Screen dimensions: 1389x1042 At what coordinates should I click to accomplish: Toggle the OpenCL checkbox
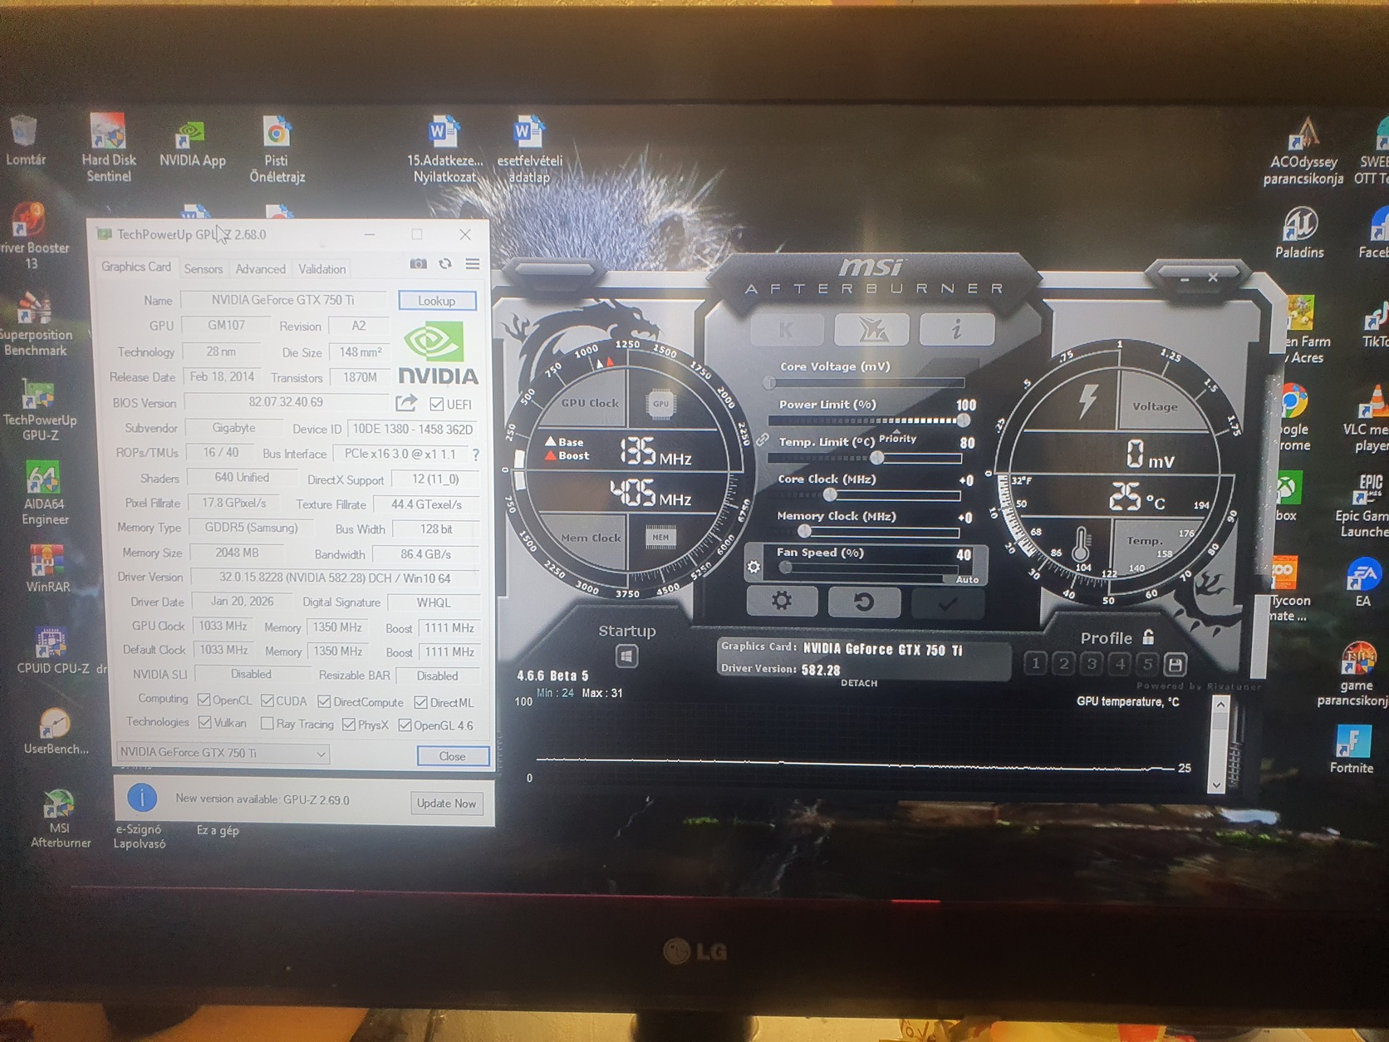tap(204, 700)
